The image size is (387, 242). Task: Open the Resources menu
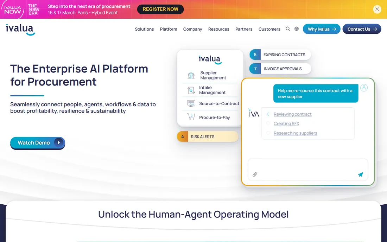click(219, 29)
